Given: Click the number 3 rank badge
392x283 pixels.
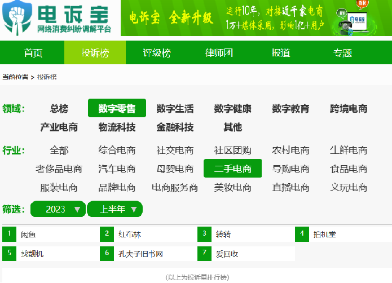Looking at the screenshot, I should (x=204, y=233).
